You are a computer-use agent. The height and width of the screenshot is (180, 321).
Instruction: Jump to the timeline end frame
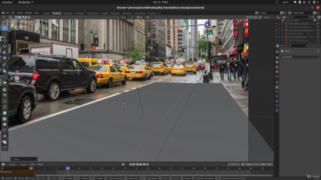[x=147, y=164]
